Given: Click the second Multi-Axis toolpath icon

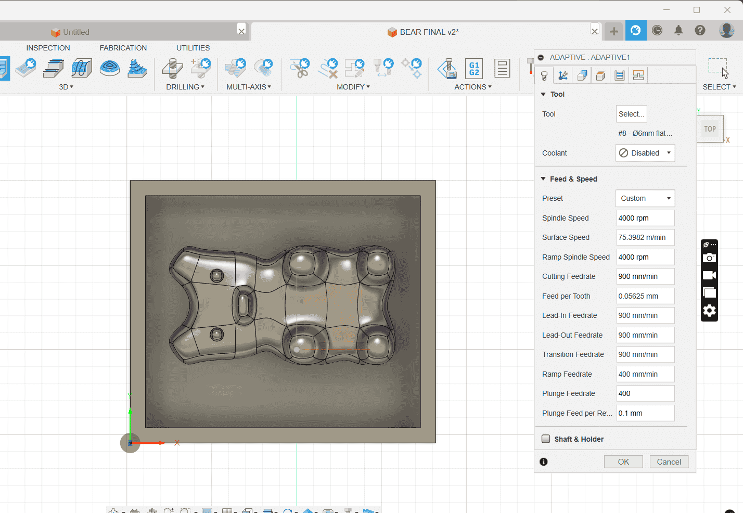Looking at the screenshot, I should click(x=263, y=68).
